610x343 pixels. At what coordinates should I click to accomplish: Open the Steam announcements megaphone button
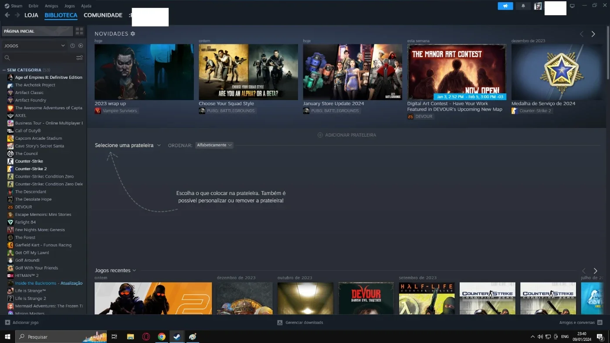coord(505,6)
